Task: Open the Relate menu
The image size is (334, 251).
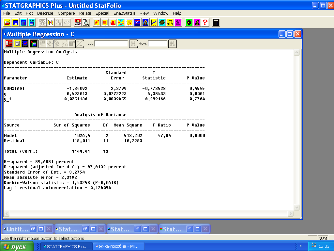Action: click(85, 13)
